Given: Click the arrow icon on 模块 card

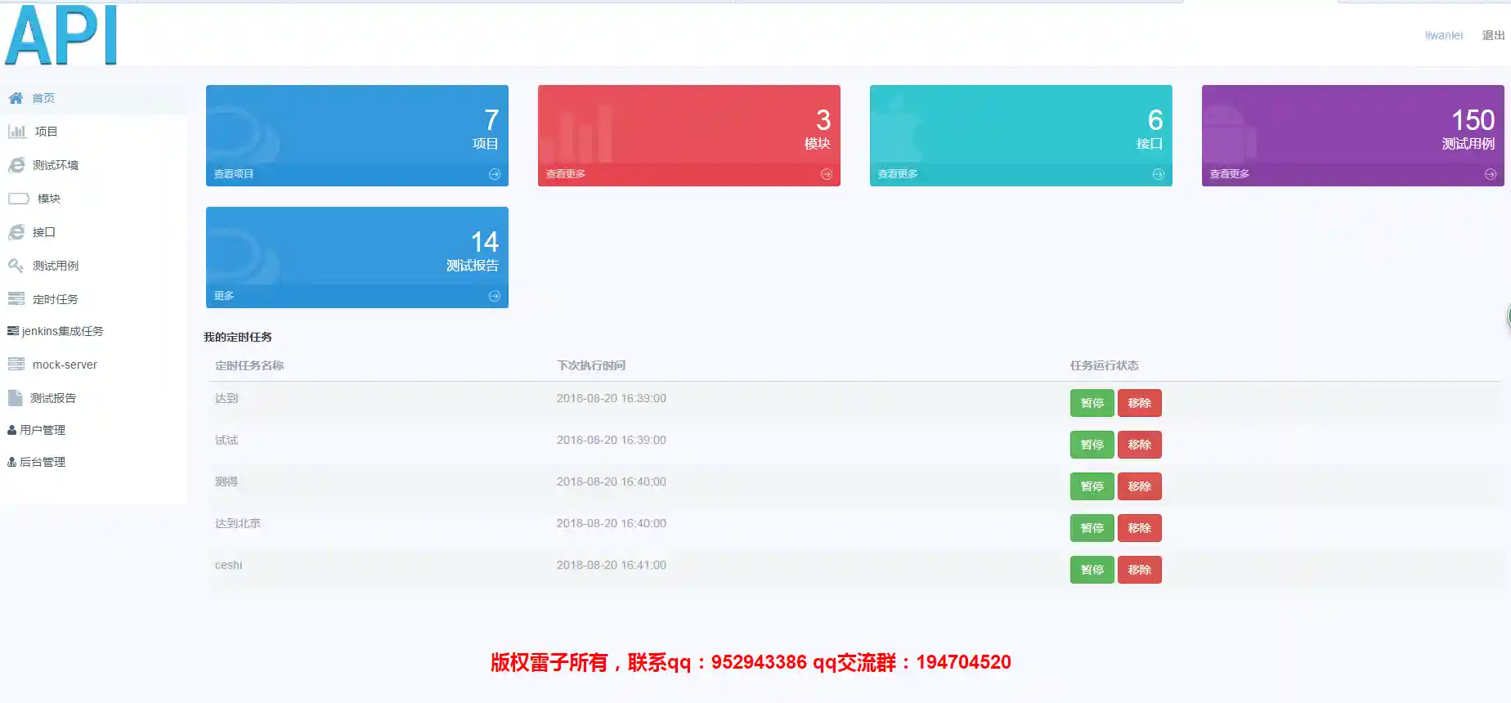Looking at the screenshot, I should [x=827, y=174].
